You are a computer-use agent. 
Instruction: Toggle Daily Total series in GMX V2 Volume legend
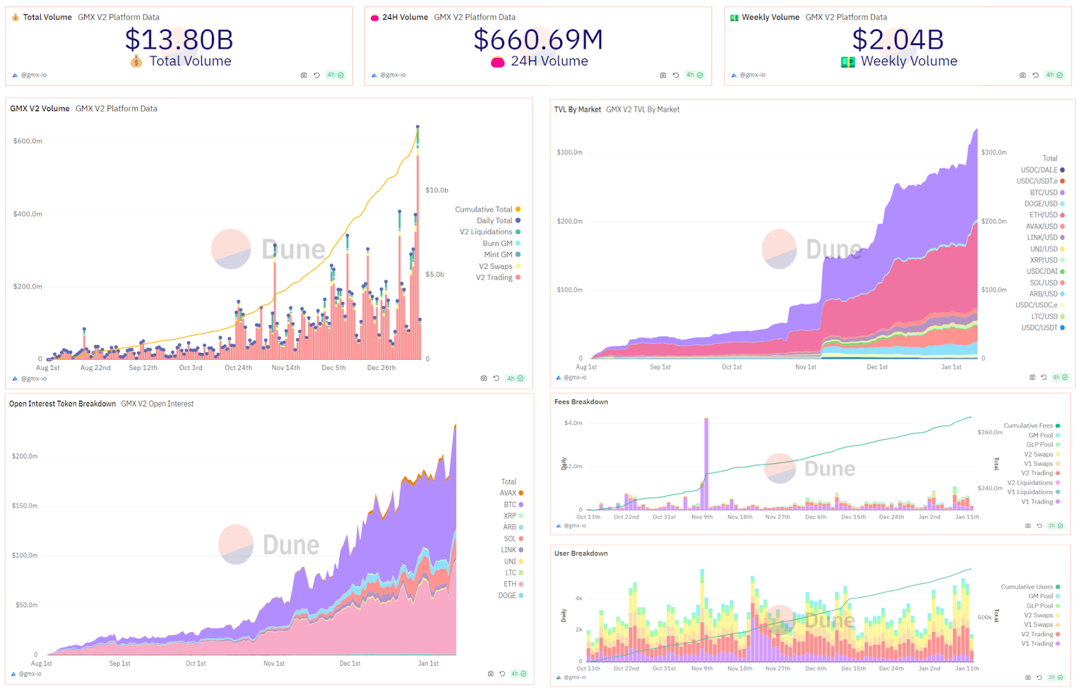click(498, 221)
